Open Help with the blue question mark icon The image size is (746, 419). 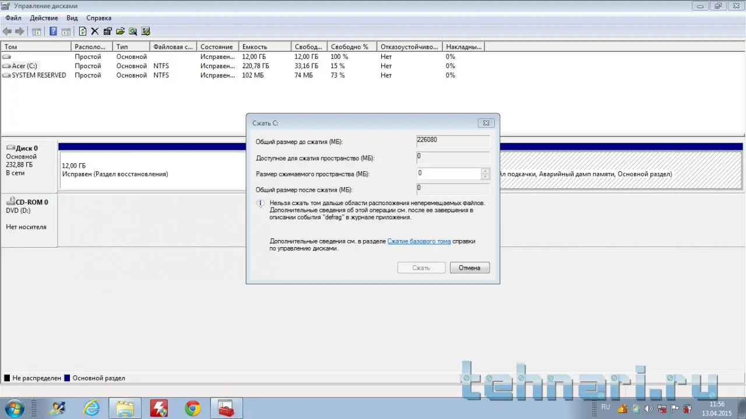pyautogui.click(x=53, y=31)
